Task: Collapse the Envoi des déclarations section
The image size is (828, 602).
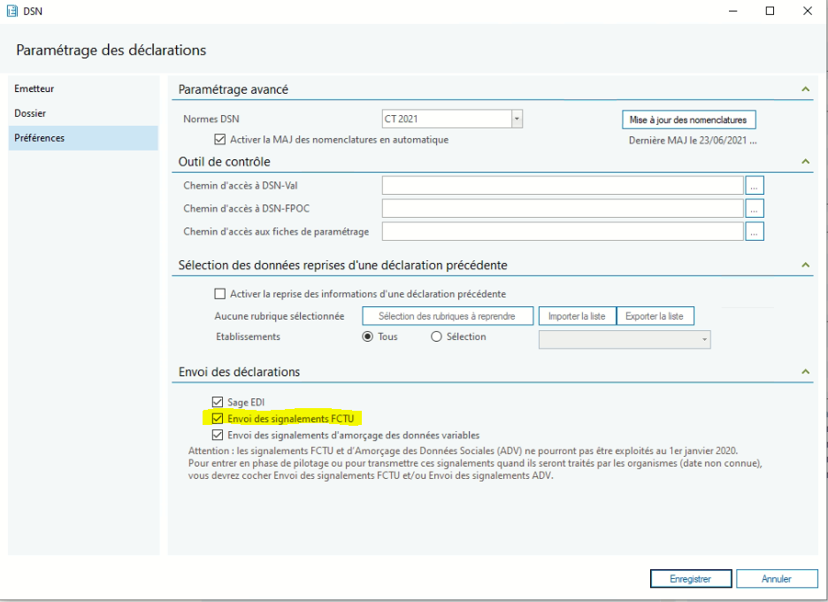Action: [805, 372]
